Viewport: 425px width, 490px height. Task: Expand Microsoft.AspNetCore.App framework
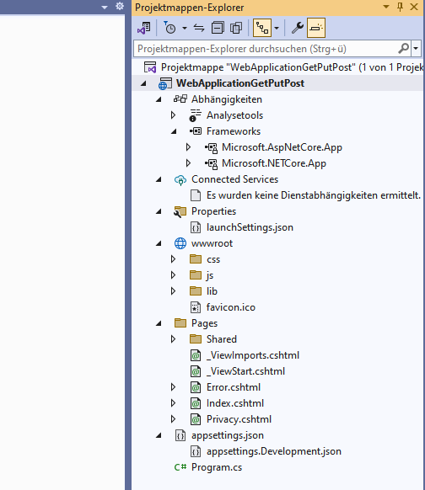pos(188,147)
